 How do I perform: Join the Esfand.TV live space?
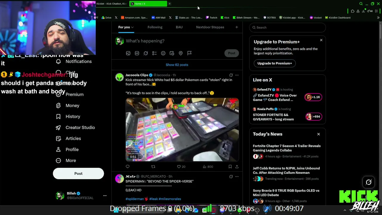click(x=287, y=96)
